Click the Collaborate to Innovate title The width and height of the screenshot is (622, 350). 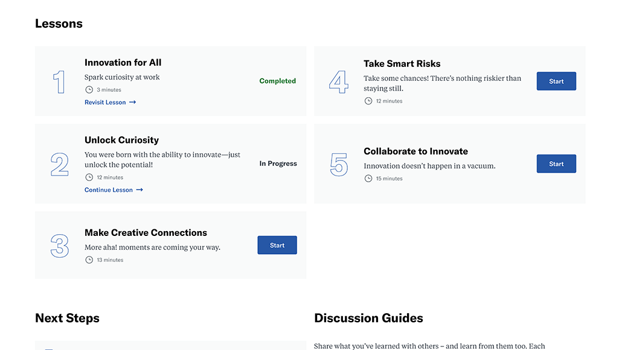[415, 151]
